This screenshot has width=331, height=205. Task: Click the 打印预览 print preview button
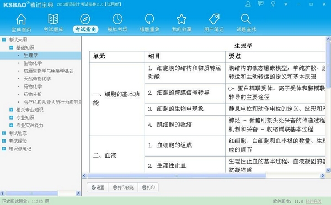(x=123, y=187)
